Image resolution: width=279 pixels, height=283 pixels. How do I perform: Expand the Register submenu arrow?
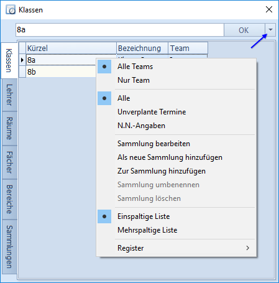(248, 248)
